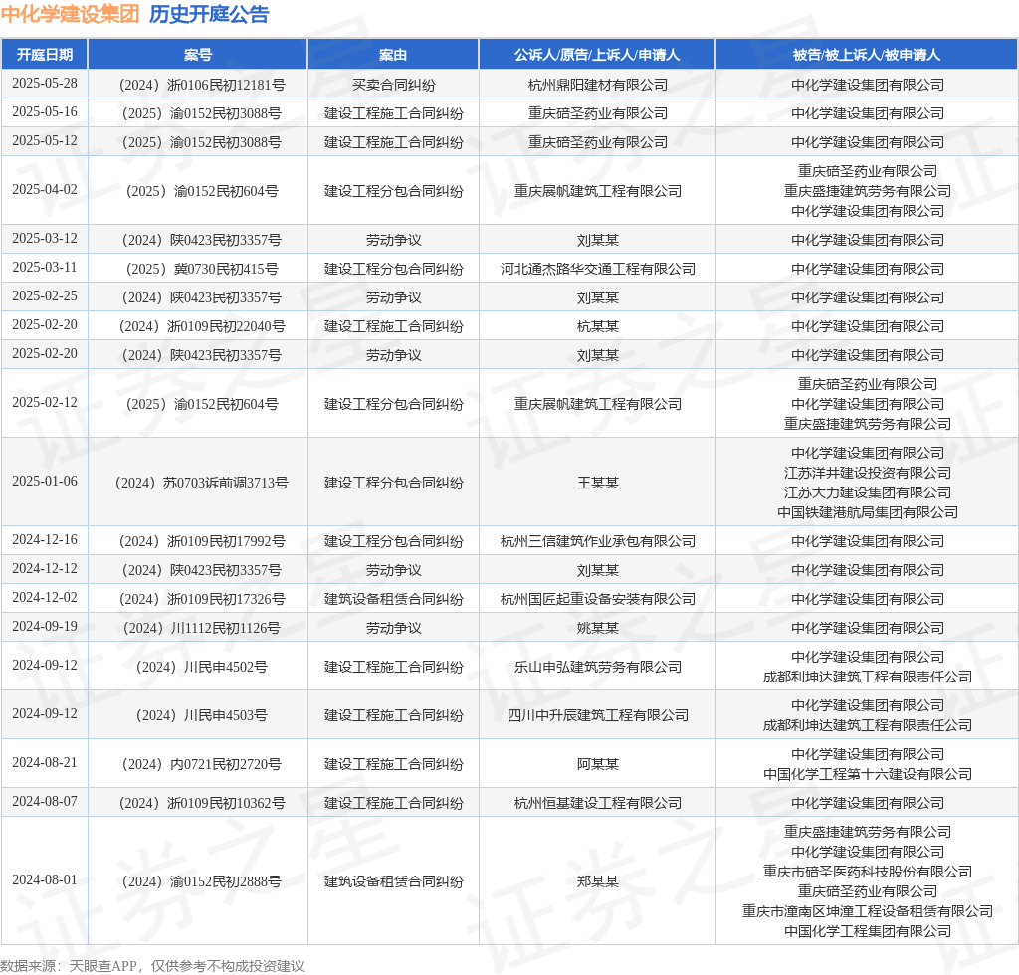Click the date cell "2024-12-16"
Viewport: 1019px width, 975px height.
(44, 539)
